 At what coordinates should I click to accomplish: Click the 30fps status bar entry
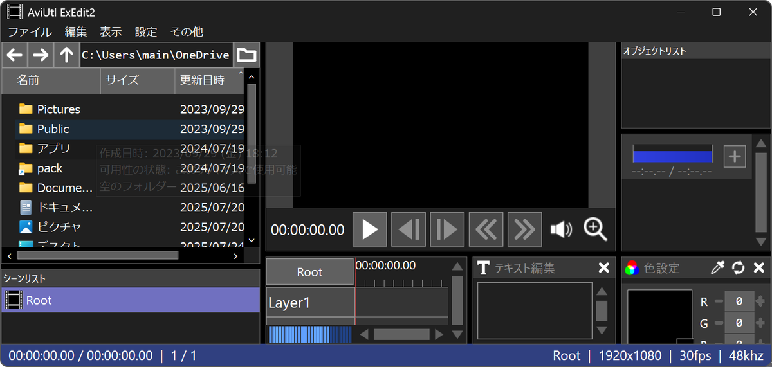point(694,355)
